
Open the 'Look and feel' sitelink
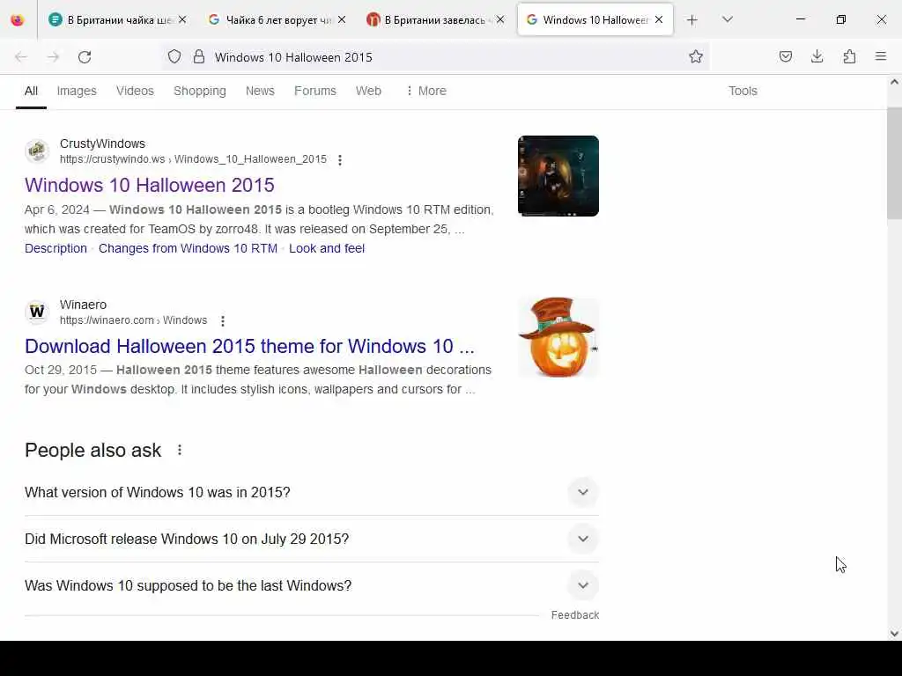pos(327,248)
